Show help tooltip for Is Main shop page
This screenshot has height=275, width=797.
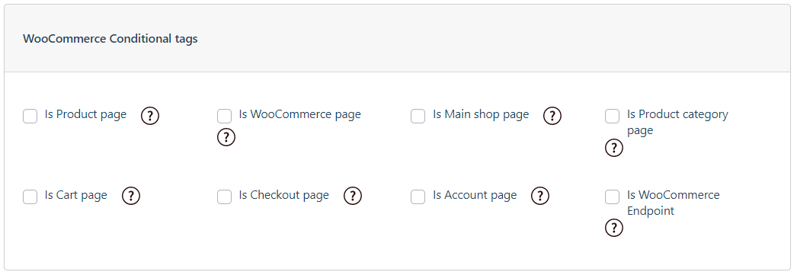point(552,116)
